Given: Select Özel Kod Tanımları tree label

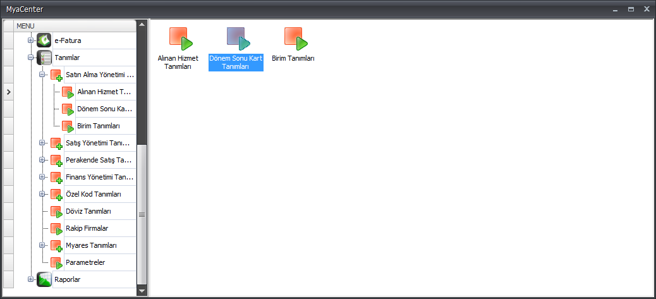Looking at the screenshot, I should pos(94,195).
